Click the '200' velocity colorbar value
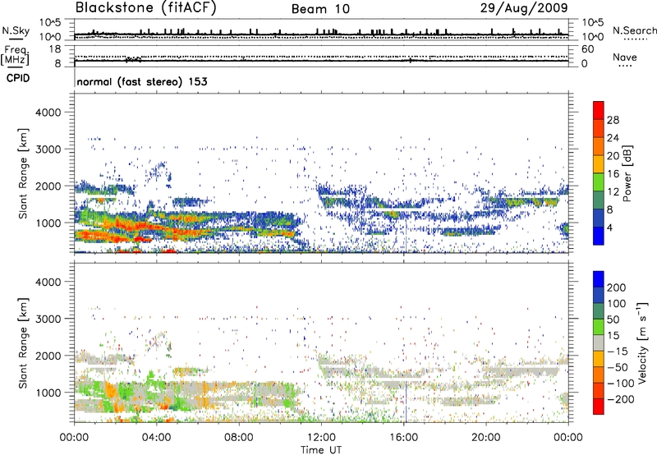Screen dimensions: 657x455 [617, 287]
